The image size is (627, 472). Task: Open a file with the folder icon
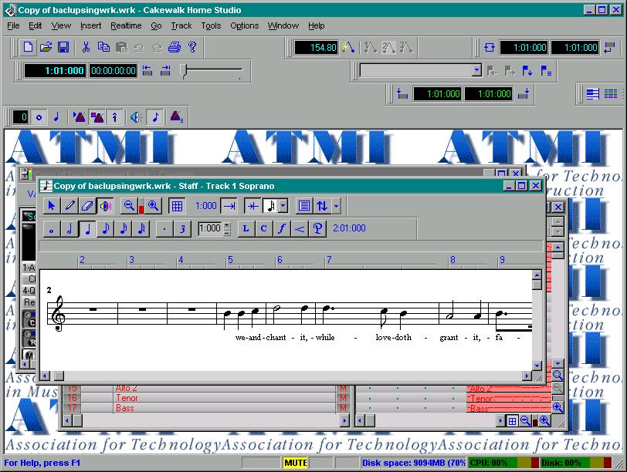click(x=46, y=47)
